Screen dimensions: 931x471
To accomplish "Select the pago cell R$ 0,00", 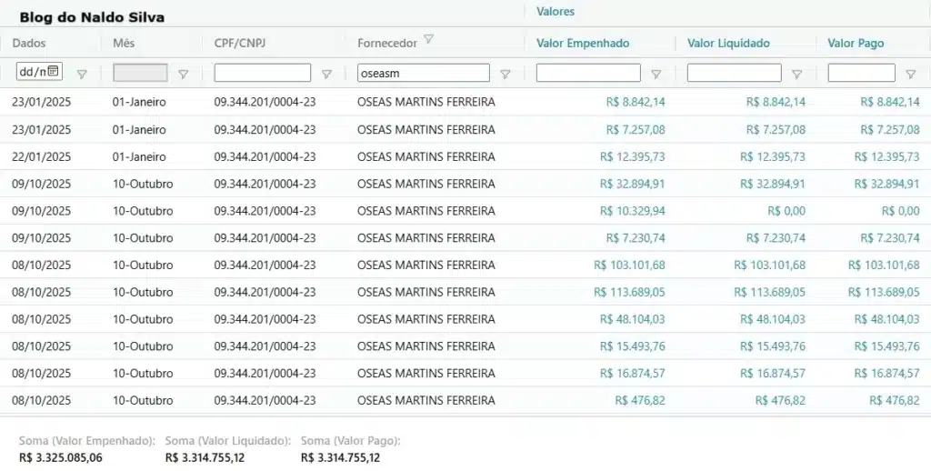I will 901,211.
